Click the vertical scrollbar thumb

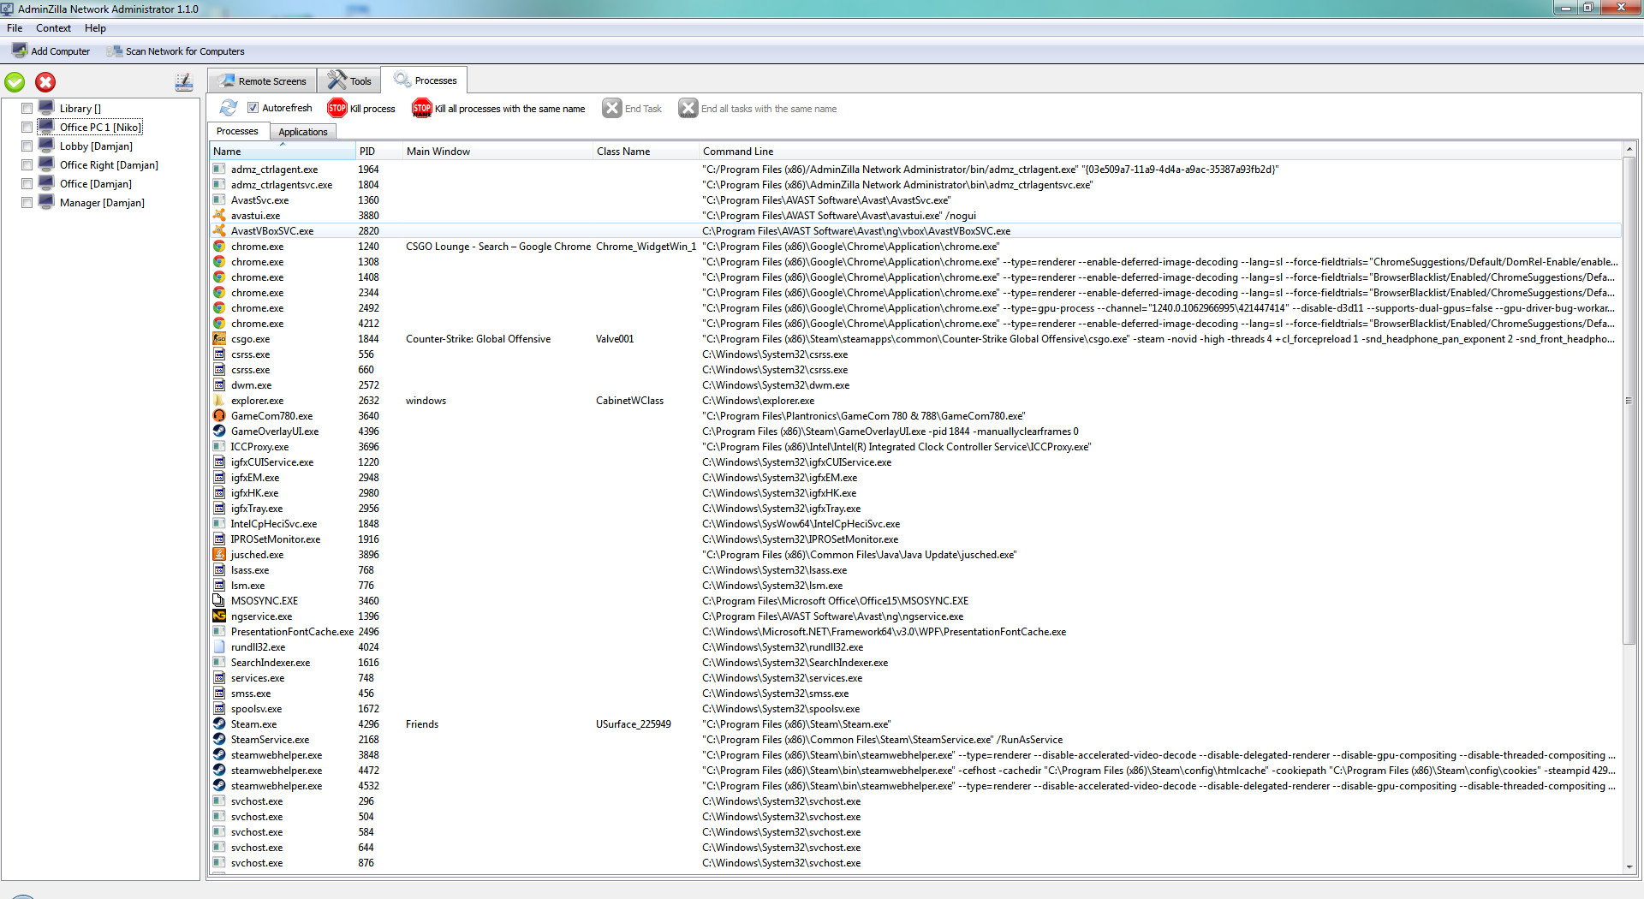tap(1629, 401)
